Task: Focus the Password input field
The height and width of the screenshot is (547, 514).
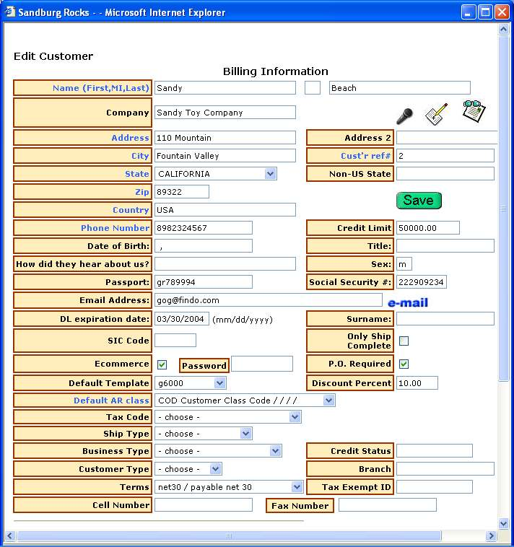Action: 261,364
